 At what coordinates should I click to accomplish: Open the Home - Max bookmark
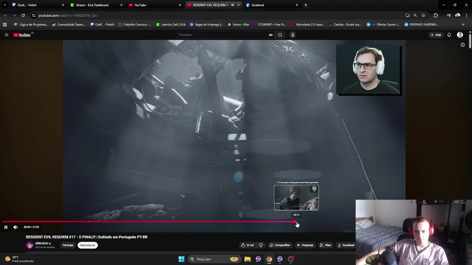pyautogui.click(x=238, y=25)
